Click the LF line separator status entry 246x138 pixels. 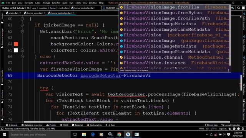click(208, 129)
